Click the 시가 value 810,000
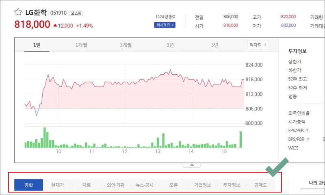The width and height of the screenshot is (325, 195). click(x=231, y=25)
